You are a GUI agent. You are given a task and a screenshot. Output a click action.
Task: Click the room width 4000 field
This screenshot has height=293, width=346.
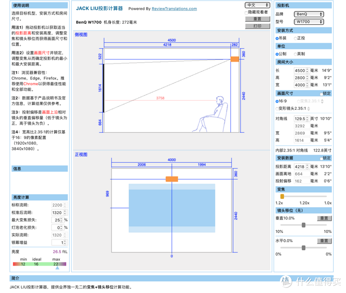pyautogui.click(x=301, y=85)
